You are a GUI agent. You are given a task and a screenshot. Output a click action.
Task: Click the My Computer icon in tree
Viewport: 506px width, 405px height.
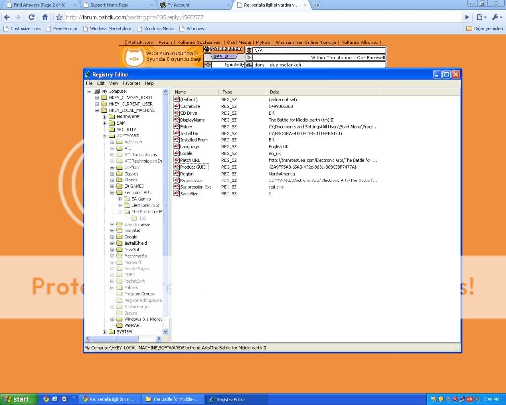point(97,91)
